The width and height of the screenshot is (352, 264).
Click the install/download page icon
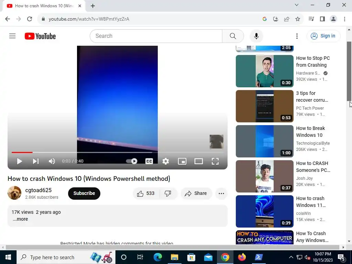coord(276,19)
